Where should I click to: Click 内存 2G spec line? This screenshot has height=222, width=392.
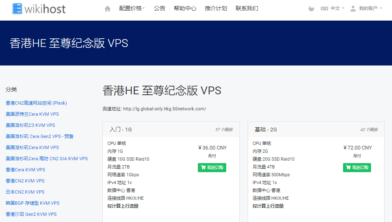click(260, 152)
